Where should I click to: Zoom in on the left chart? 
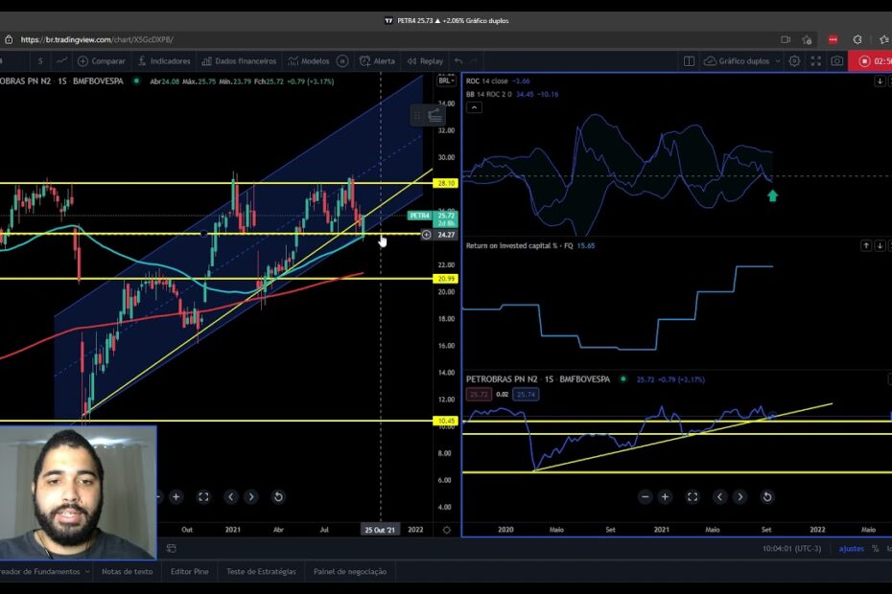pyautogui.click(x=176, y=496)
